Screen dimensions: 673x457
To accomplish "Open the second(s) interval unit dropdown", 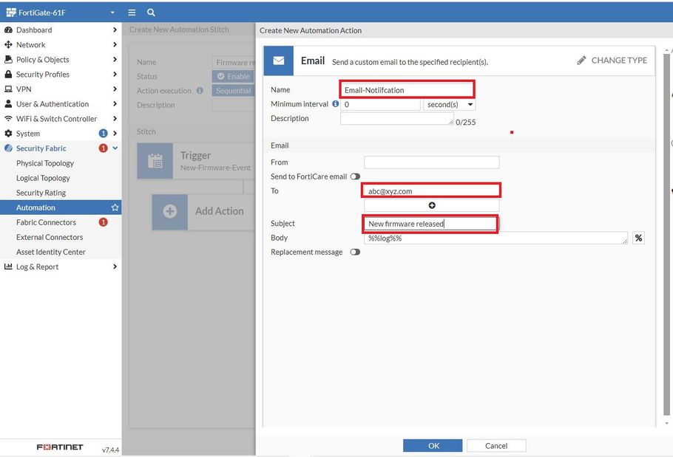I will (450, 105).
